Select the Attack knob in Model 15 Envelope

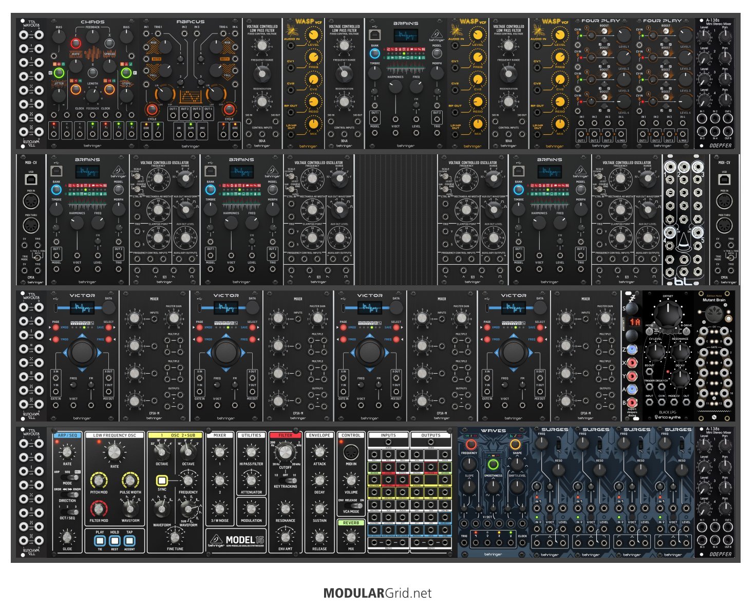[319, 452]
